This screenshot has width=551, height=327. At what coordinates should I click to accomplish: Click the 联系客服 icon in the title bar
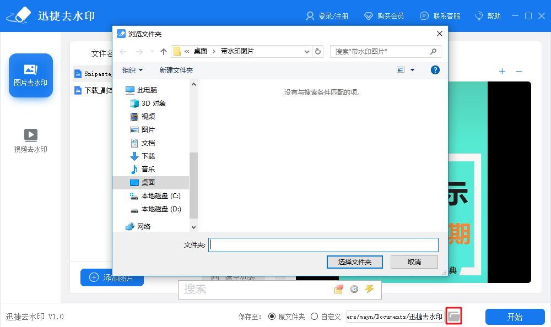pyautogui.click(x=424, y=16)
